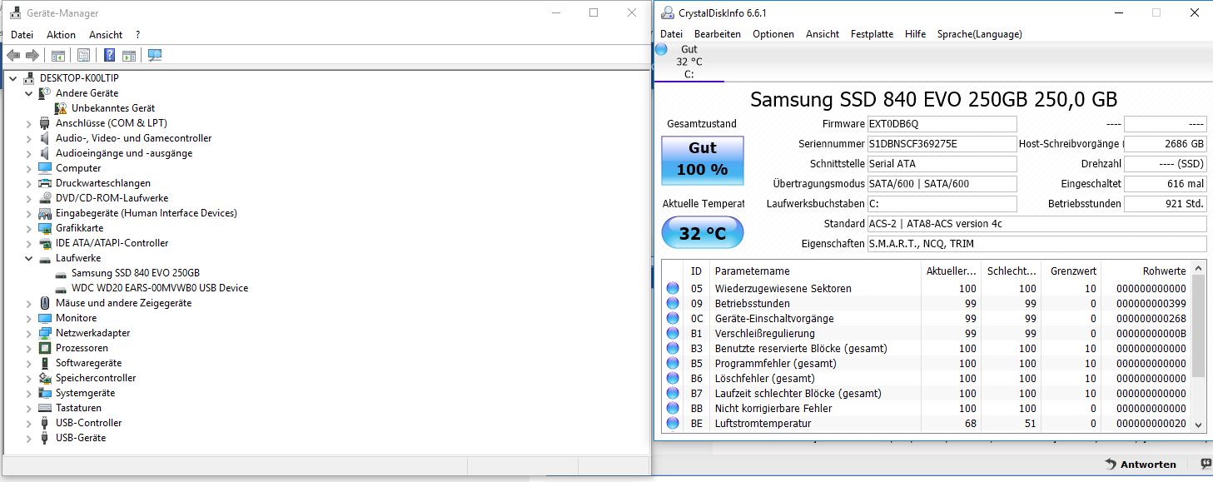Screen dimensions: 1213x482
Task: Open Sprache(Language) menu
Action: (979, 34)
